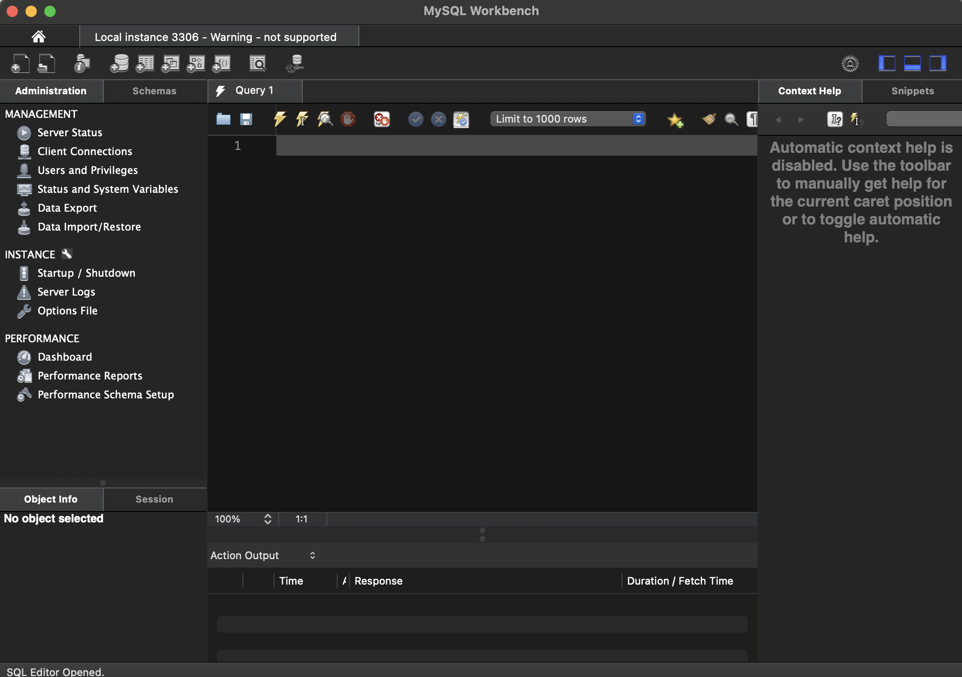Click Execute statement under cursor icon

point(302,119)
